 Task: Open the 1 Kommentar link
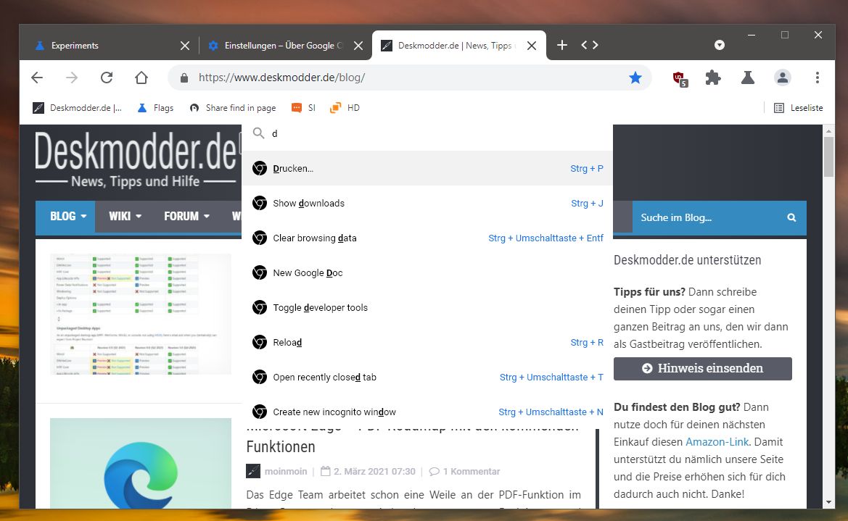pyautogui.click(x=471, y=471)
